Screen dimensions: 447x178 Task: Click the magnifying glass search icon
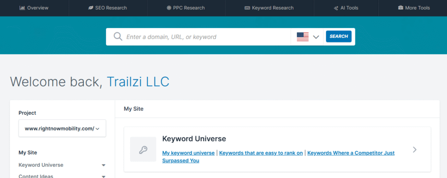(117, 37)
